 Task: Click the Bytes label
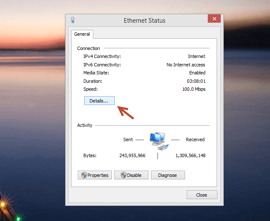(90, 155)
